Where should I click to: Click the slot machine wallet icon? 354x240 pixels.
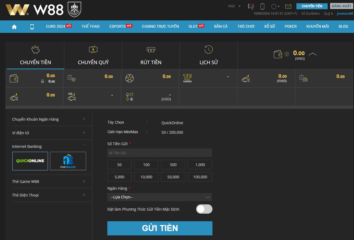(x=303, y=78)
